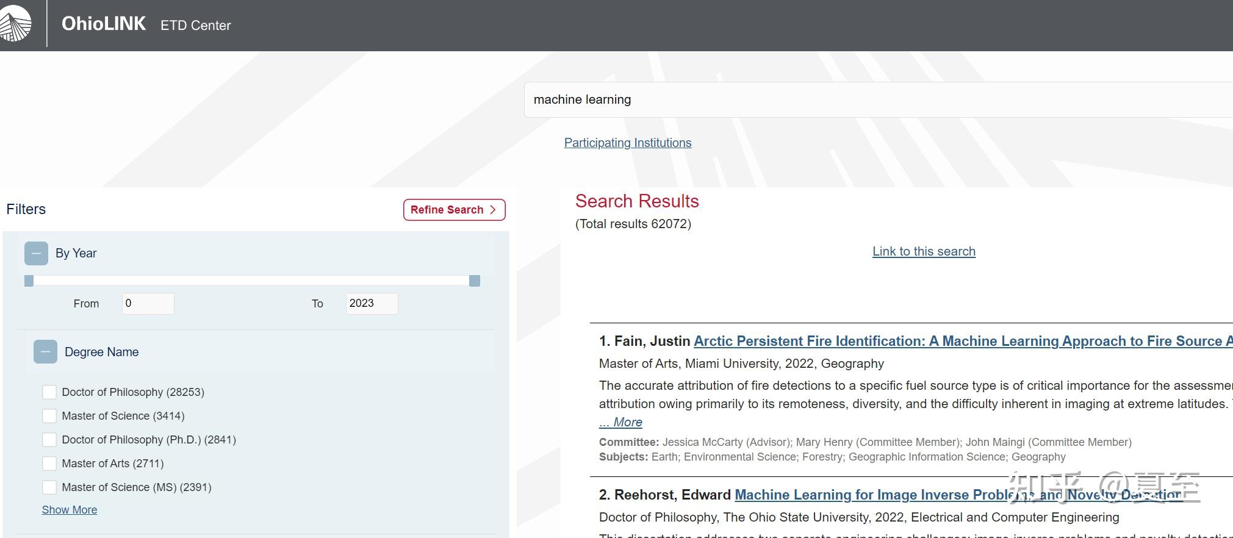Click the OhioLINK logo icon
The width and height of the screenshot is (1233, 538).
pos(15,23)
